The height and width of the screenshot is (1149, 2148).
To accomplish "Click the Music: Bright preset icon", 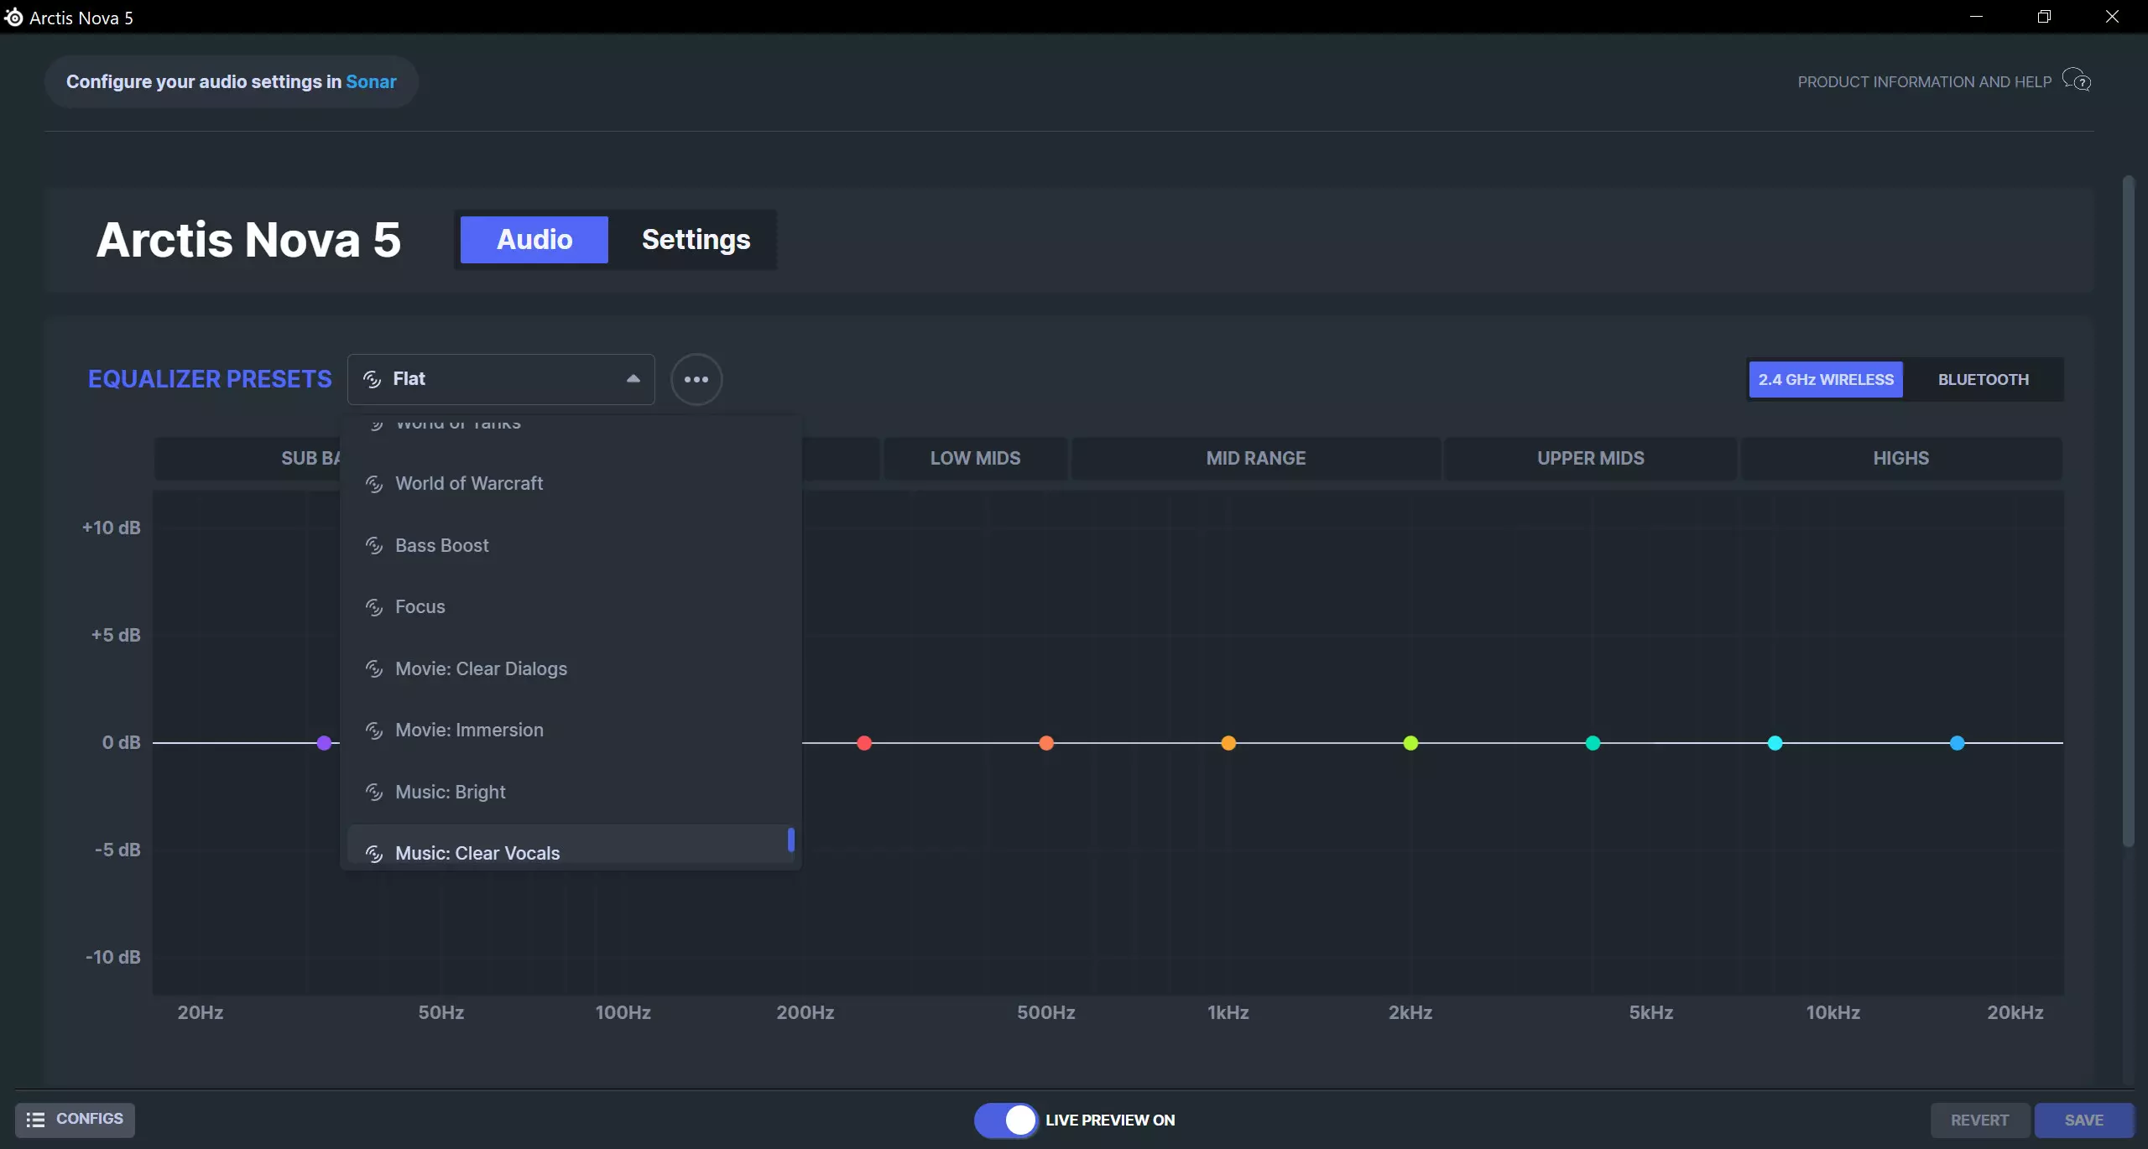I will point(374,793).
